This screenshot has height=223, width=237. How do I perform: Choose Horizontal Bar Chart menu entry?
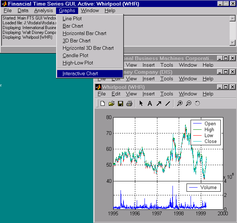[x=90, y=33]
